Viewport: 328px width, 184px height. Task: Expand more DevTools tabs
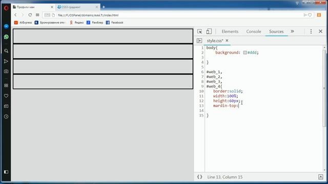292,31
